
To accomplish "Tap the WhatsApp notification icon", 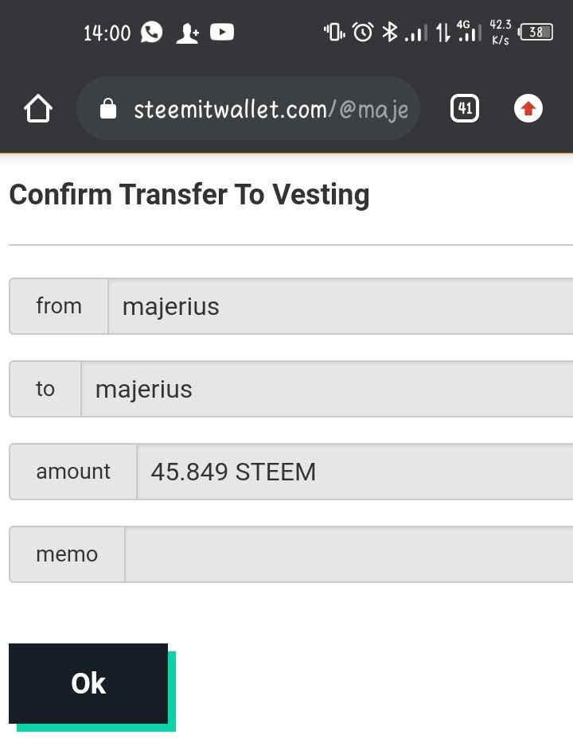I will click(x=151, y=33).
